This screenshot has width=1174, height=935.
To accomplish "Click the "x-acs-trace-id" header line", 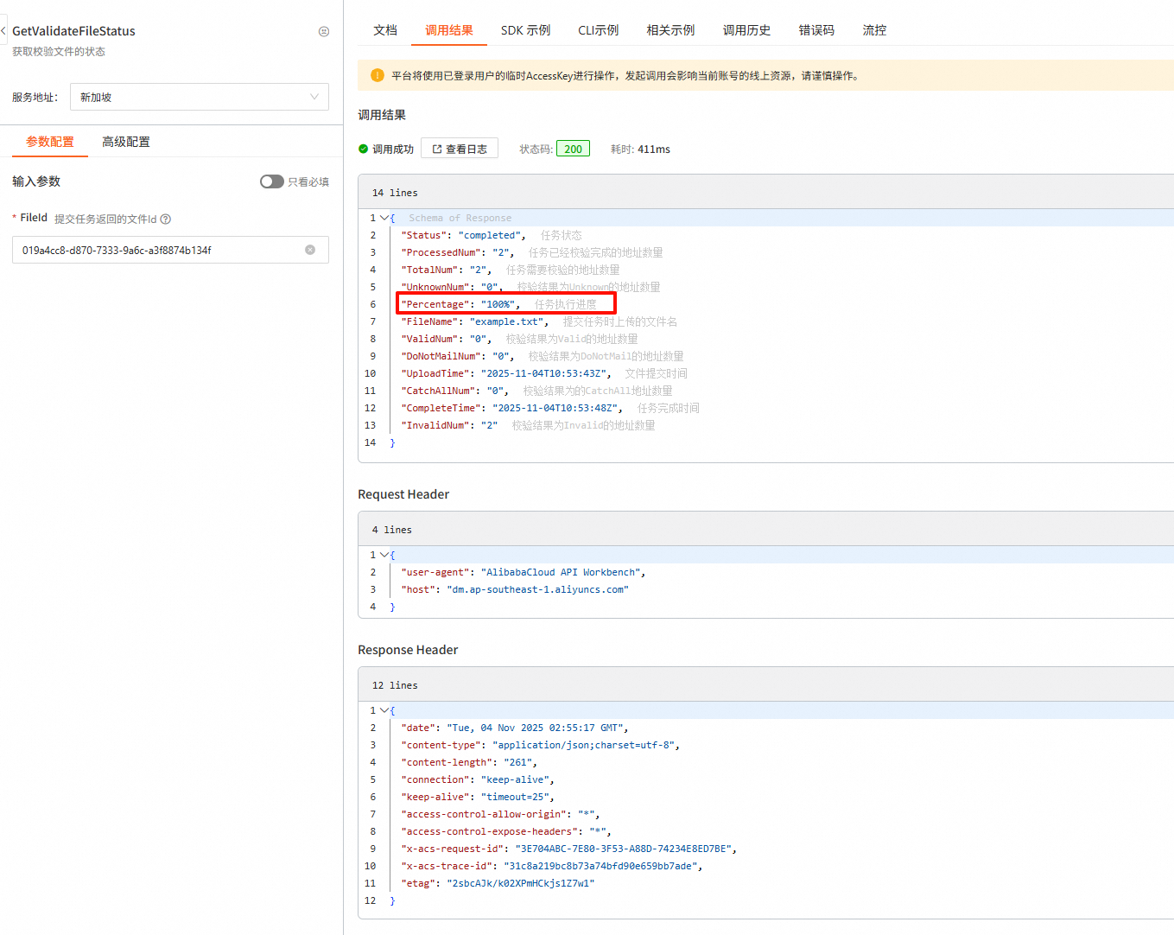I will coord(552,866).
